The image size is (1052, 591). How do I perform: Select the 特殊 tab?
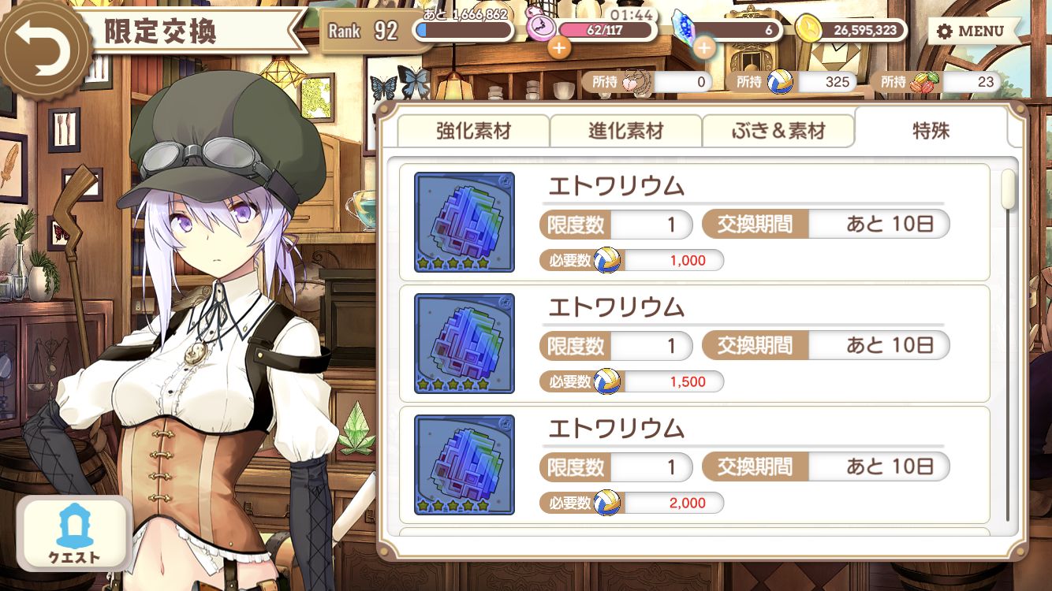[x=931, y=130]
